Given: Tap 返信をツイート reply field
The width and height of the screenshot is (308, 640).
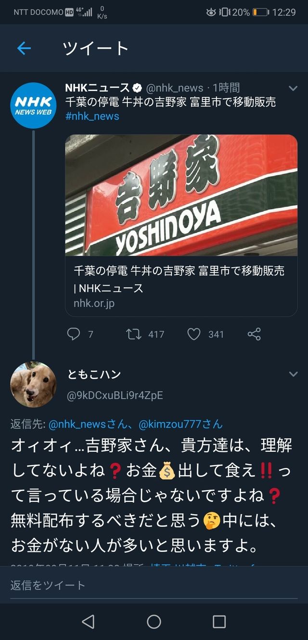Looking at the screenshot, I should (154, 585).
